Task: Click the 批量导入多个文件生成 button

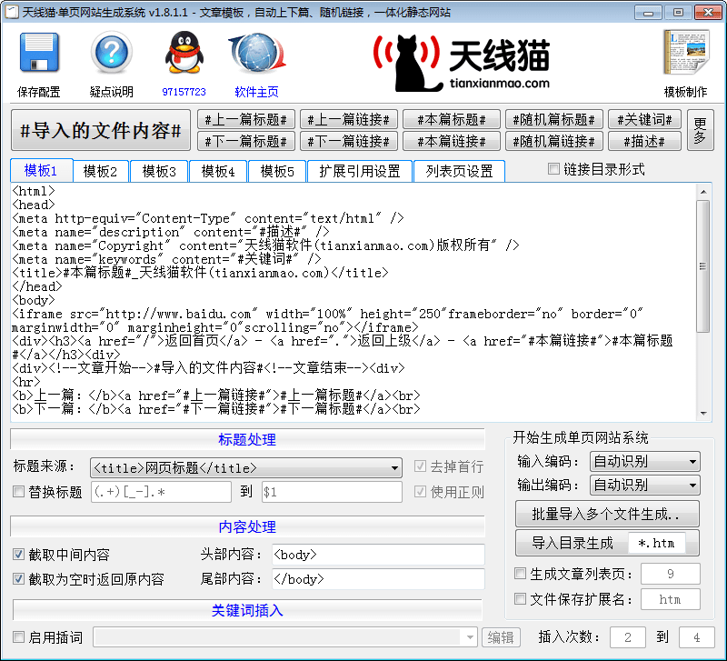Action: pyautogui.click(x=607, y=514)
